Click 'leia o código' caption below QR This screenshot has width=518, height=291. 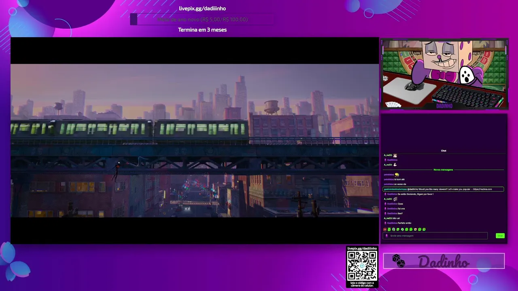(x=362, y=284)
